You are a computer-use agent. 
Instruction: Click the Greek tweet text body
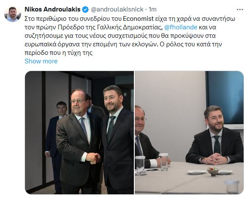click(x=130, y=36)
